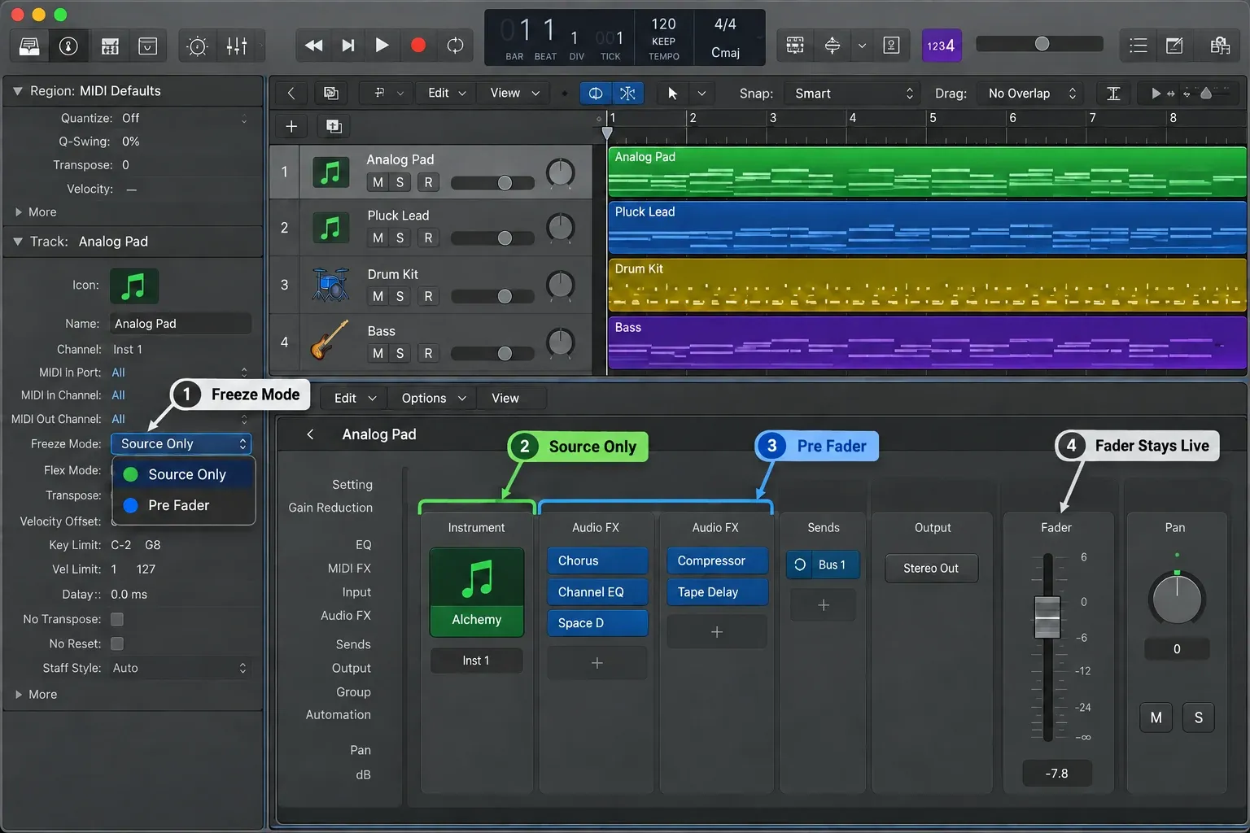The height and width of the screenshot is (833, 1250).
Task: Open the Options menu in the lower panel
Action: tap(434, 398)
